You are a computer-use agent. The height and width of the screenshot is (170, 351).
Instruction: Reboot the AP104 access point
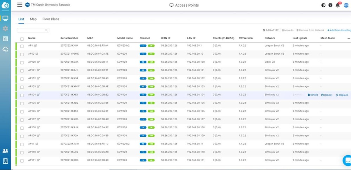pos(327,95)
